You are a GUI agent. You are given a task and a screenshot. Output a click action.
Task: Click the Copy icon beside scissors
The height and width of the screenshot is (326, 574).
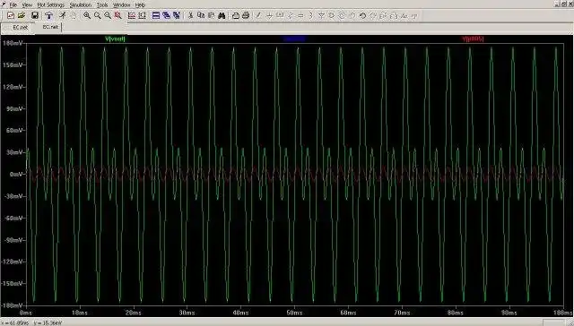(x=201, y=15)
